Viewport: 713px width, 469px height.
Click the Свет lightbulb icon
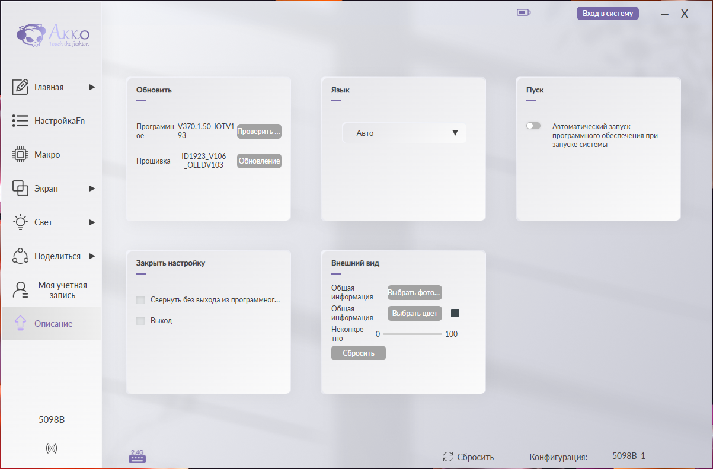(x=21, y=222)
